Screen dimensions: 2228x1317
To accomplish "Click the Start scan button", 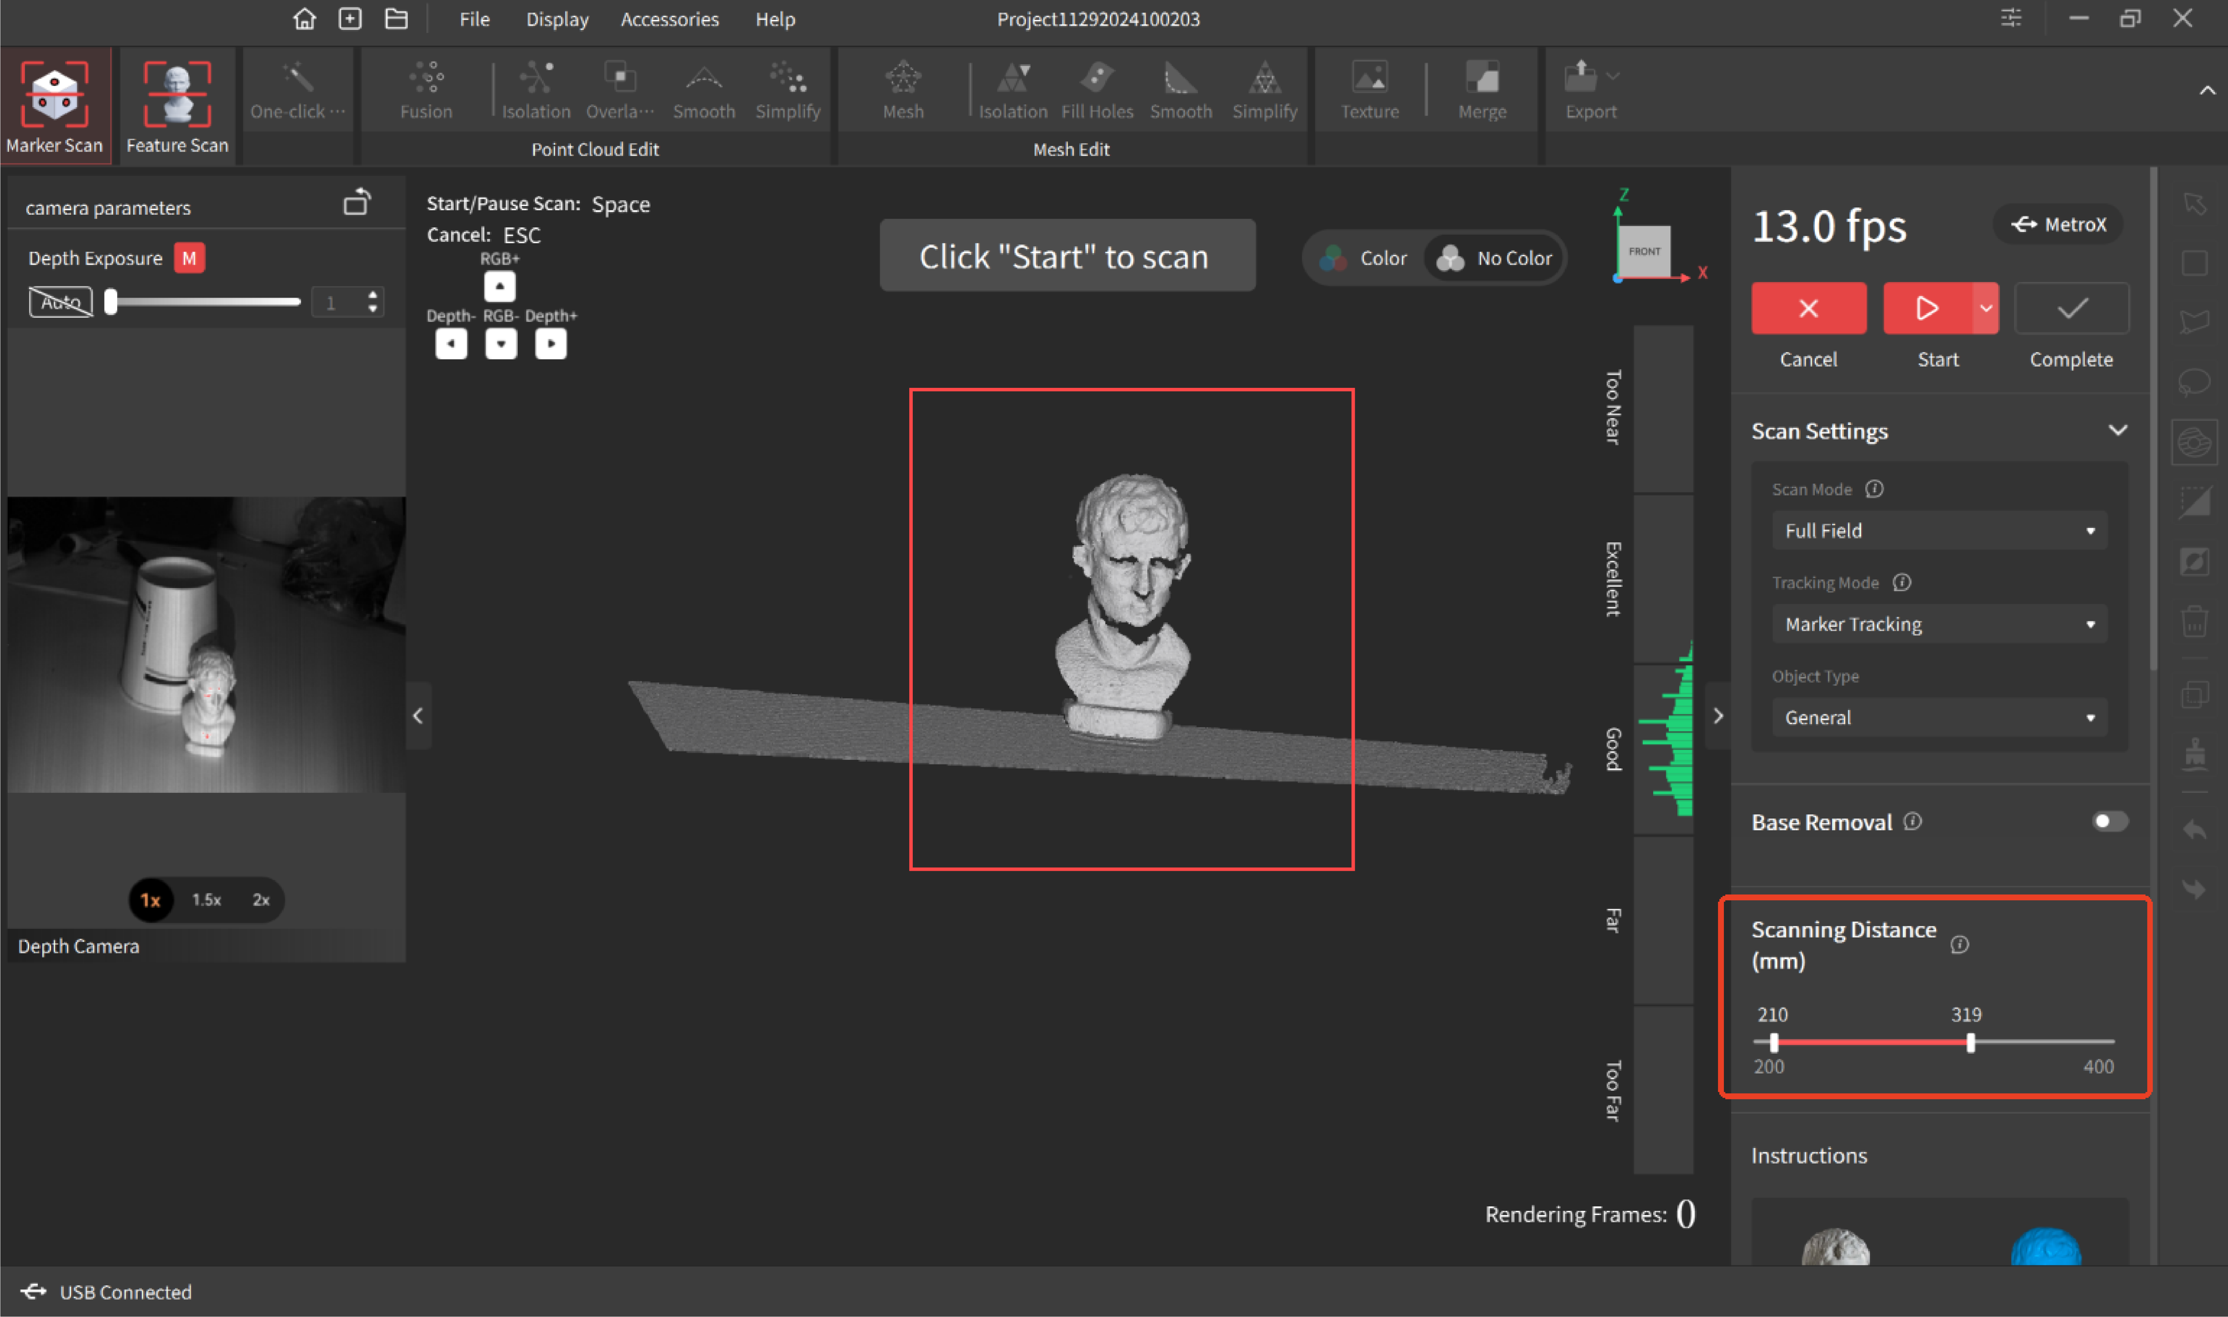I will (x=1927, y=308).
